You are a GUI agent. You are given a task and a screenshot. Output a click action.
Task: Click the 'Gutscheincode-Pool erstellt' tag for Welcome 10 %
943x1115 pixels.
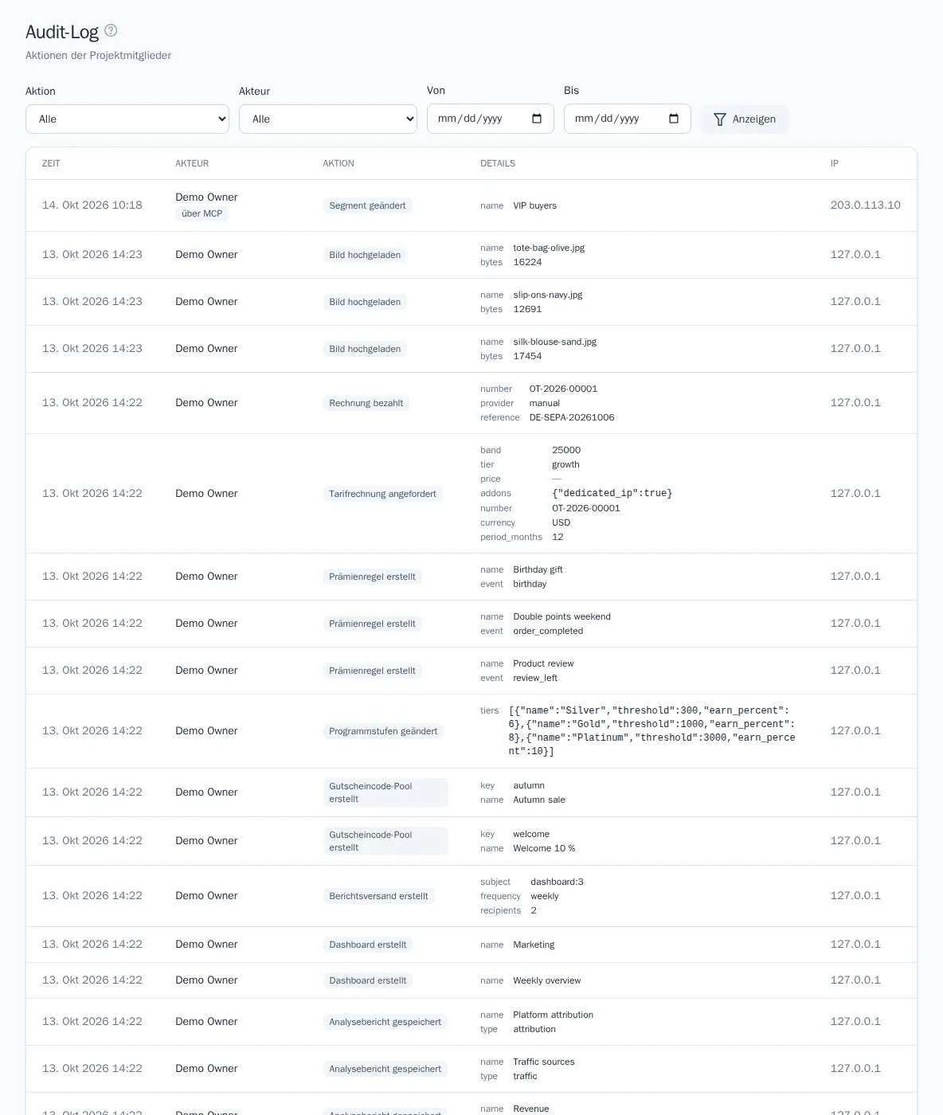click(x=385, y=841)
